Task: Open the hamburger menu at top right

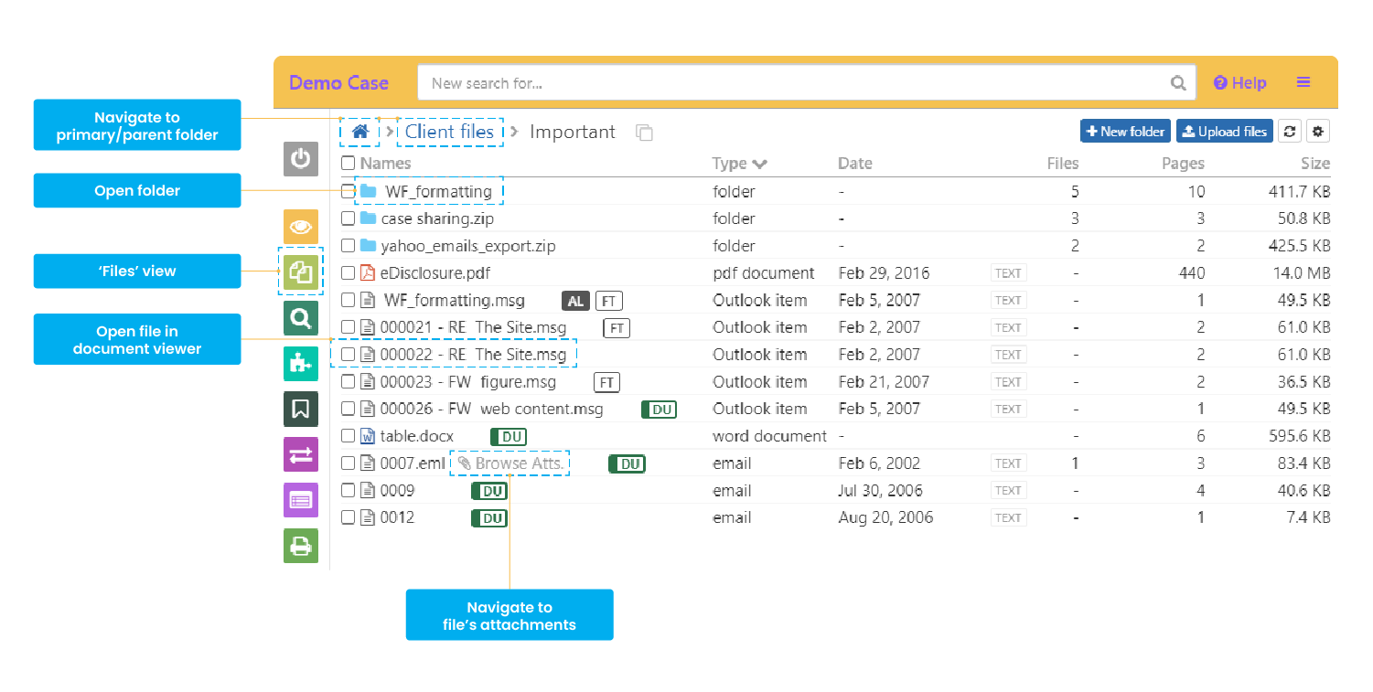Action: pos(1303,81)
